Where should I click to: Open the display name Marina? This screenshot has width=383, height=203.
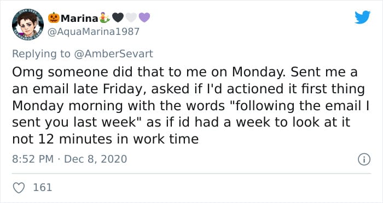pos(79,18)
